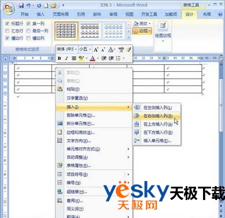Click the Shrink Font icon in mini toolbar
The height and width of the screenshot is (218, 225).
103,50
